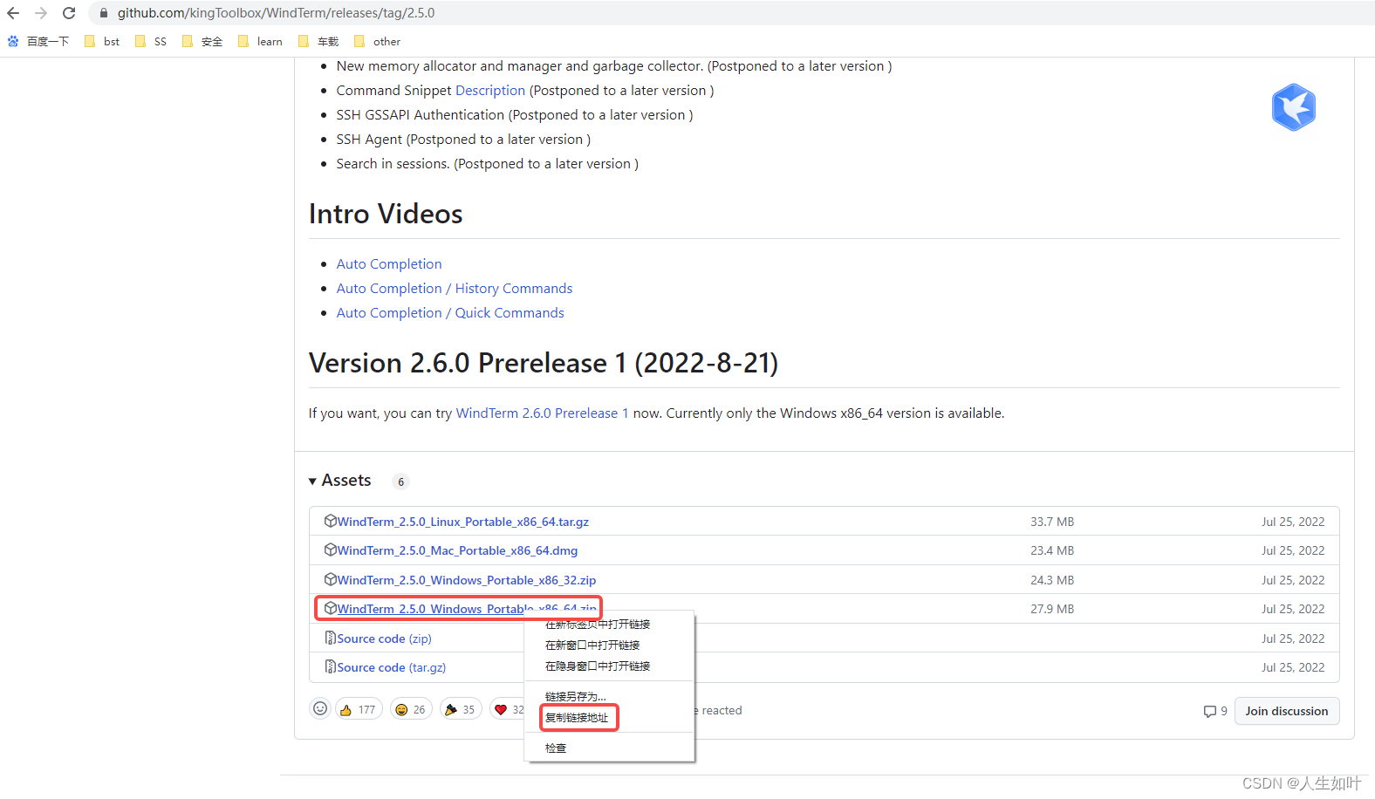
Task: Click file-zip icon beside Source code (tar.gz)
Action: coord(331,666)
